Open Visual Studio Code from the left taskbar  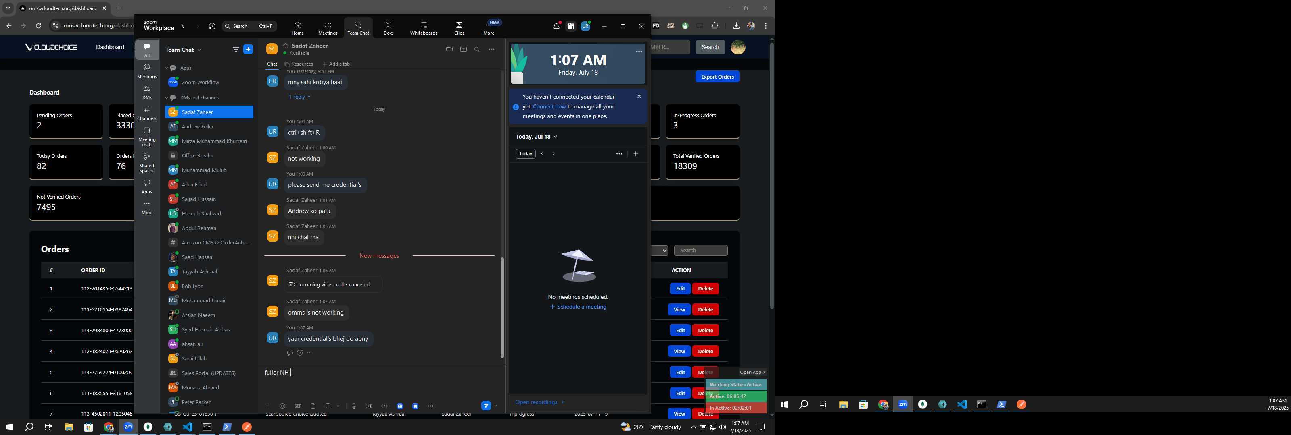[188, 427]
